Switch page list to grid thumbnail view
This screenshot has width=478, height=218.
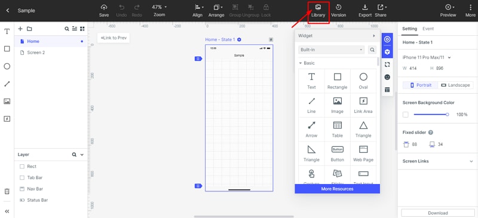pyautogui.click(x=82, y=29)
